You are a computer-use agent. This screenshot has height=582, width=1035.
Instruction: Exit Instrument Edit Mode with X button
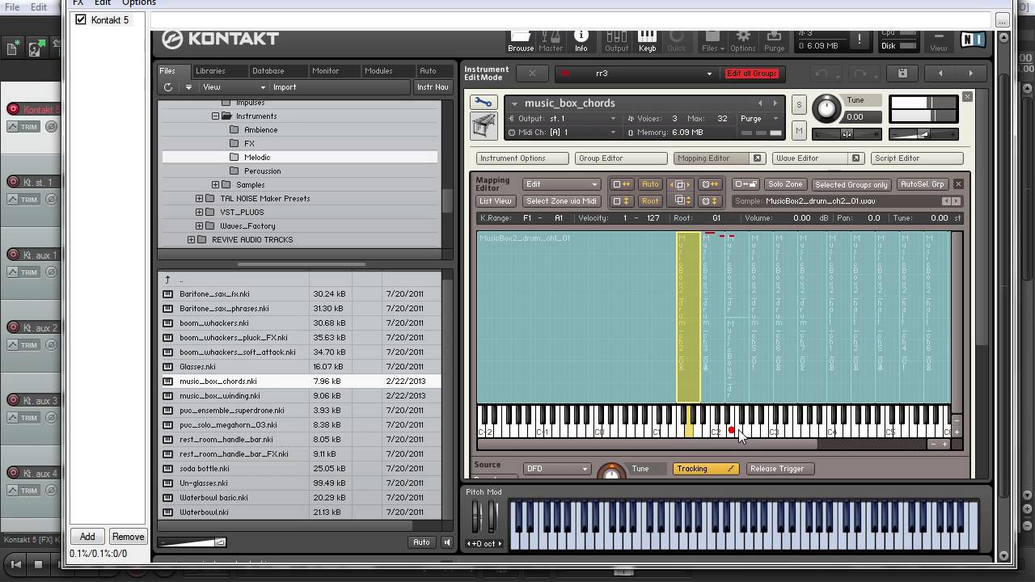(x=532, y=74)
